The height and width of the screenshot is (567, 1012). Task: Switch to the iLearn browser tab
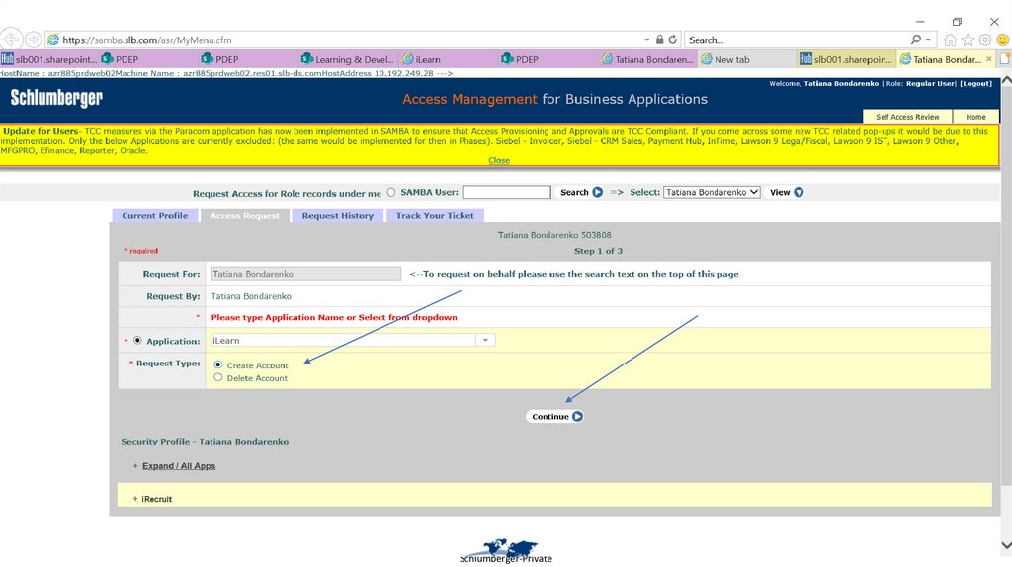click(x=449, y=59)
